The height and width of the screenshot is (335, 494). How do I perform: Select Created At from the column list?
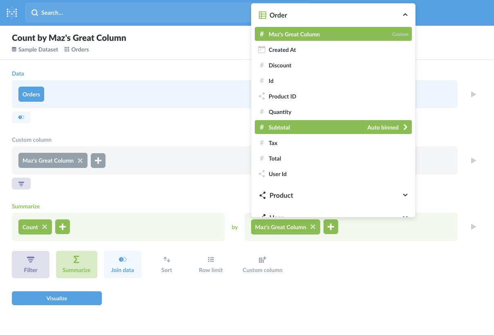click(281, 49)
